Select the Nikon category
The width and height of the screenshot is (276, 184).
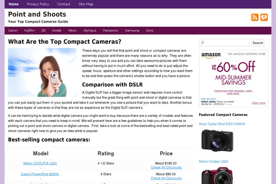click(72, 30)
